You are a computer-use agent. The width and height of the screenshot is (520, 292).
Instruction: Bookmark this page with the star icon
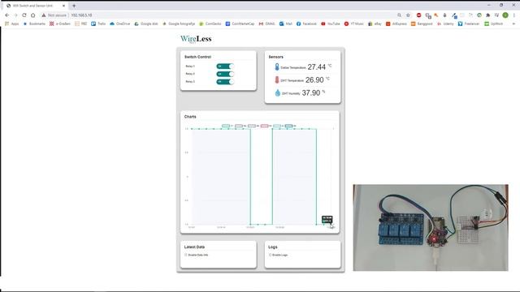click(x=408, y=15)
